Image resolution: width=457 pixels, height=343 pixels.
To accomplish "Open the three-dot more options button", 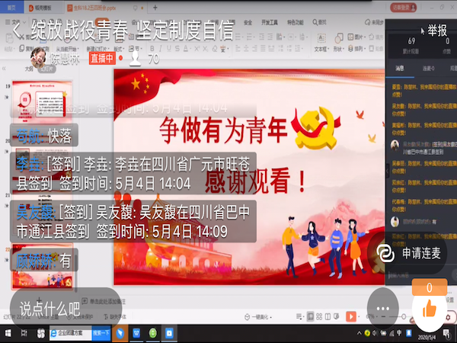I will coord(382,308).
